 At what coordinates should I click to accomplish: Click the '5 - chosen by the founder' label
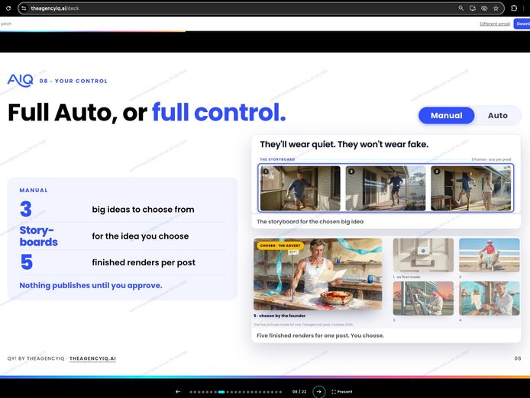click(280, 316)
